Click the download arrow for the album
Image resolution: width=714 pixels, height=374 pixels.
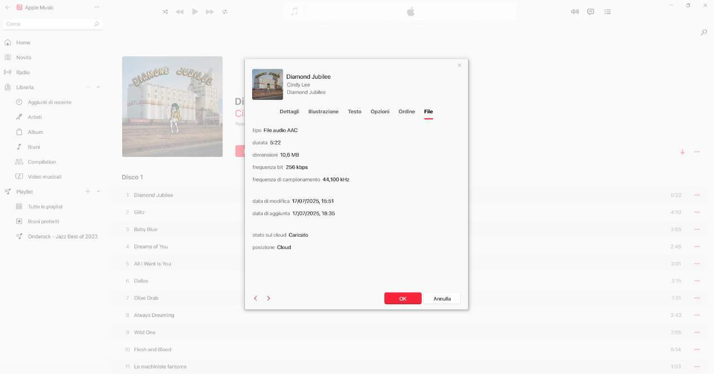682,152
